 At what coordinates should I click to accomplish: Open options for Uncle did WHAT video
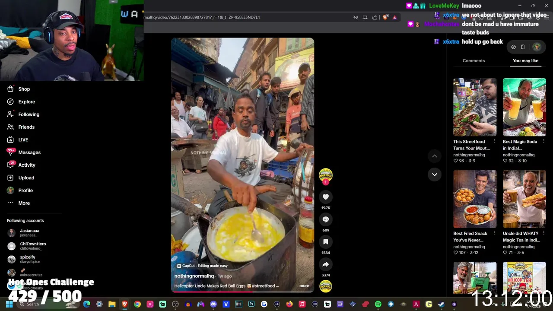pos(543,233)
